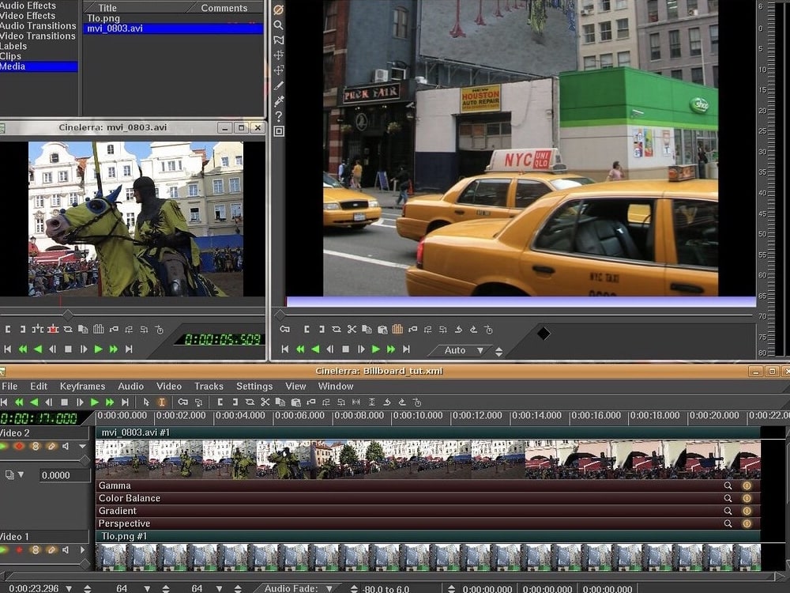Click fit-selection-to-display icon in main toolbar
Image resolution: width=790 pixels, height=593 pixels.
356,402
